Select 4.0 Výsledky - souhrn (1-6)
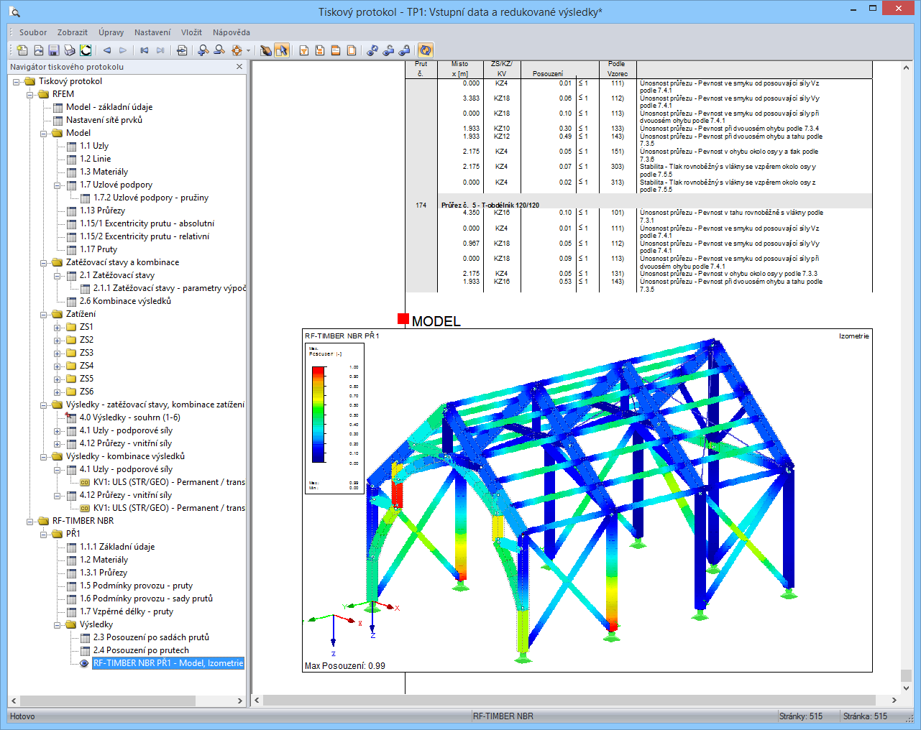This screenshot has width=921, height=730. 129,417
